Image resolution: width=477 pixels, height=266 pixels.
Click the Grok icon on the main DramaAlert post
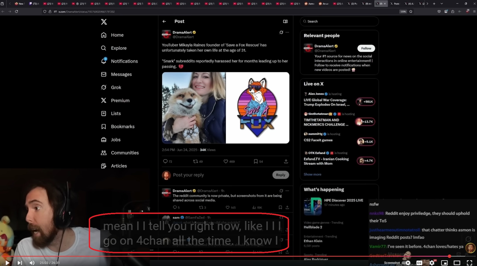coord(281,32)
